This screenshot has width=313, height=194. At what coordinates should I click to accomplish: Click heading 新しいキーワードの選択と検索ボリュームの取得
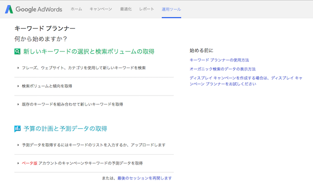click(x=89, y=51)
